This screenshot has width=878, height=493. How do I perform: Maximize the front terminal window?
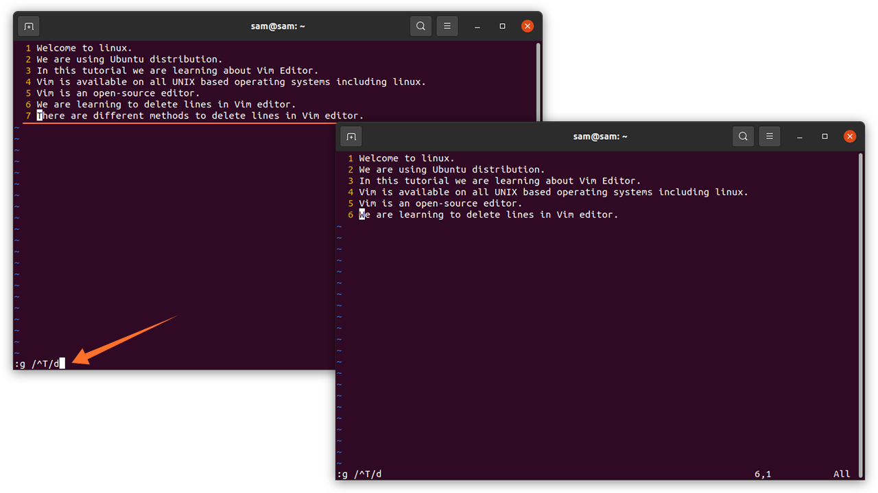(824, 137)
